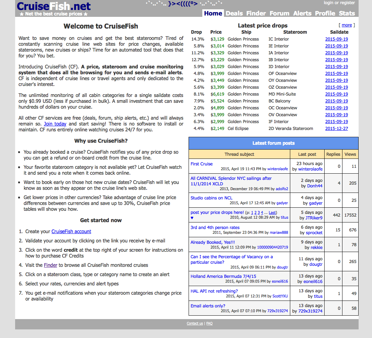Click the Views column header
The height and width of the screenshot is (338, 372).
pos(350,154)
